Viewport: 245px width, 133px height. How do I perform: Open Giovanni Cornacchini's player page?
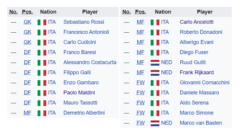[204, 83]
